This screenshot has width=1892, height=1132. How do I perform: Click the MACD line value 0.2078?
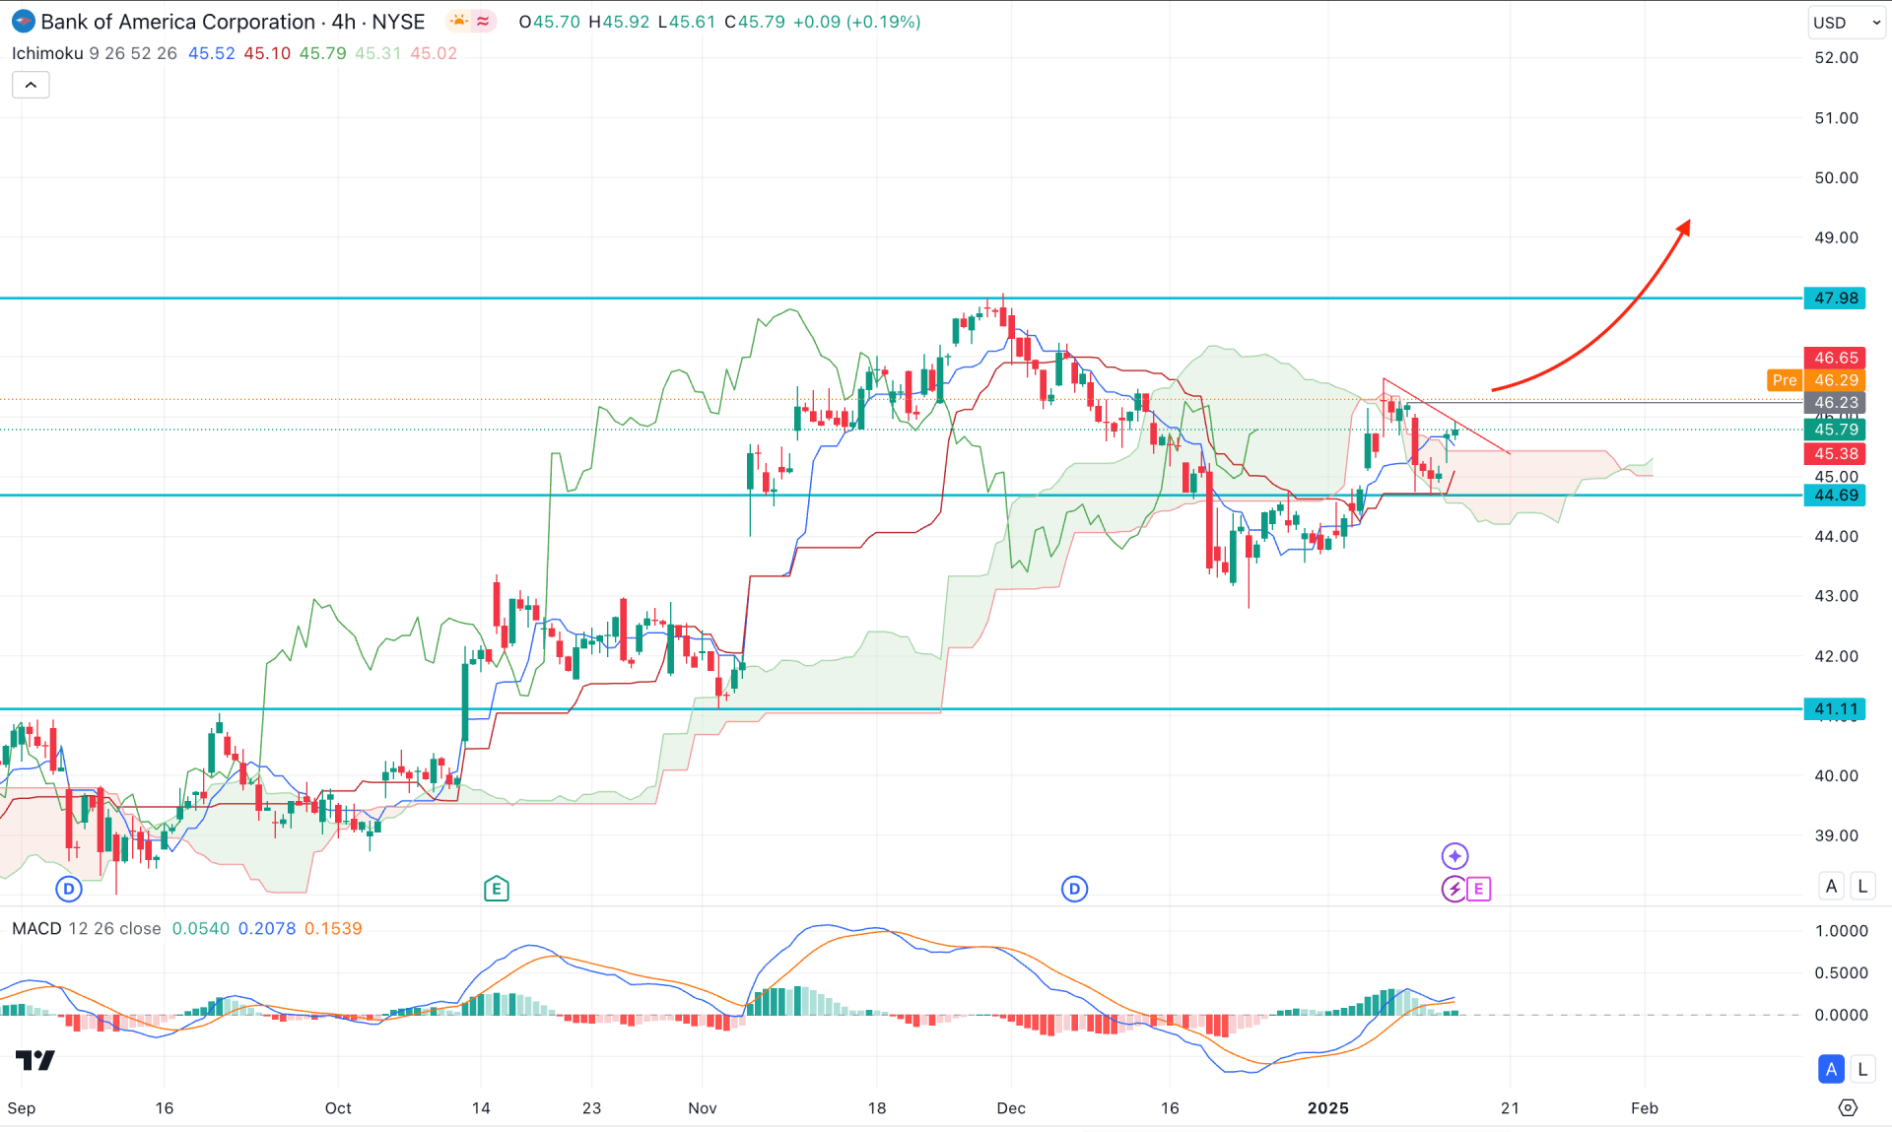tap(267, 929)
